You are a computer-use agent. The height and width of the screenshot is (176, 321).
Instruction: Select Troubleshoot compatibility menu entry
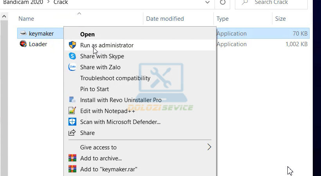(115, 78)
